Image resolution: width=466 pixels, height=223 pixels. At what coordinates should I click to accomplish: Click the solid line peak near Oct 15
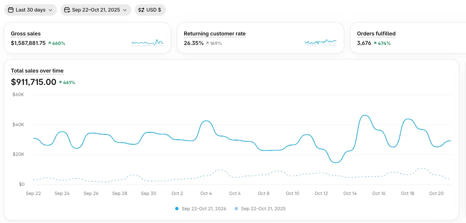[x=365, y=115]
